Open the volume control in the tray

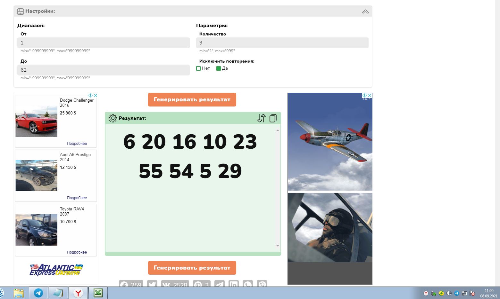pyautogui.click(x=449, y=293)
